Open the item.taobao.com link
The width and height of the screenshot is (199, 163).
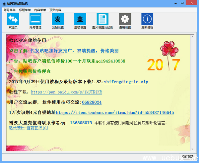tap(115, 112)
